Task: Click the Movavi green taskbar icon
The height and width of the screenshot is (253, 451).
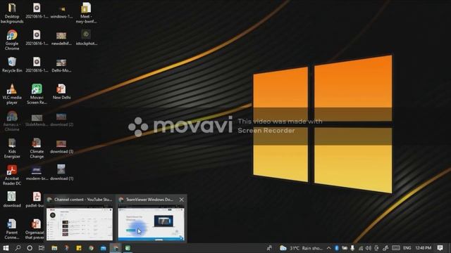Action: click(x=128, y=248)
